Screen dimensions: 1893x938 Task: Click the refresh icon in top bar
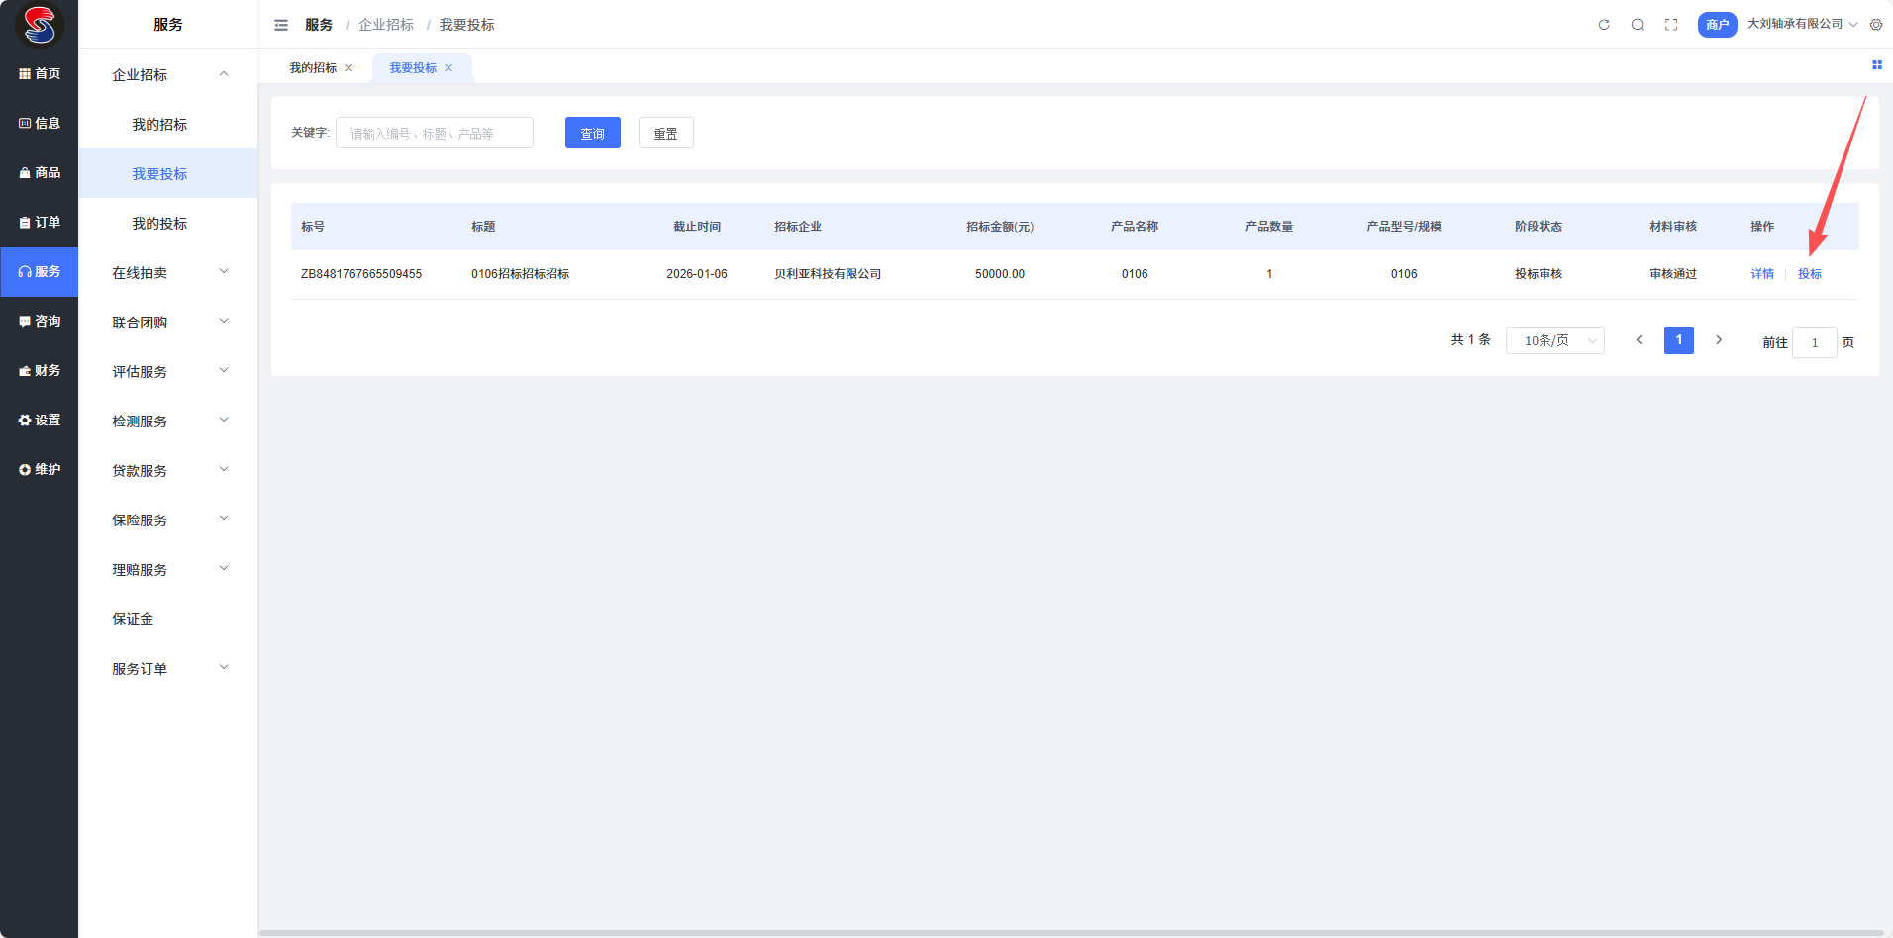(1604, 25)
